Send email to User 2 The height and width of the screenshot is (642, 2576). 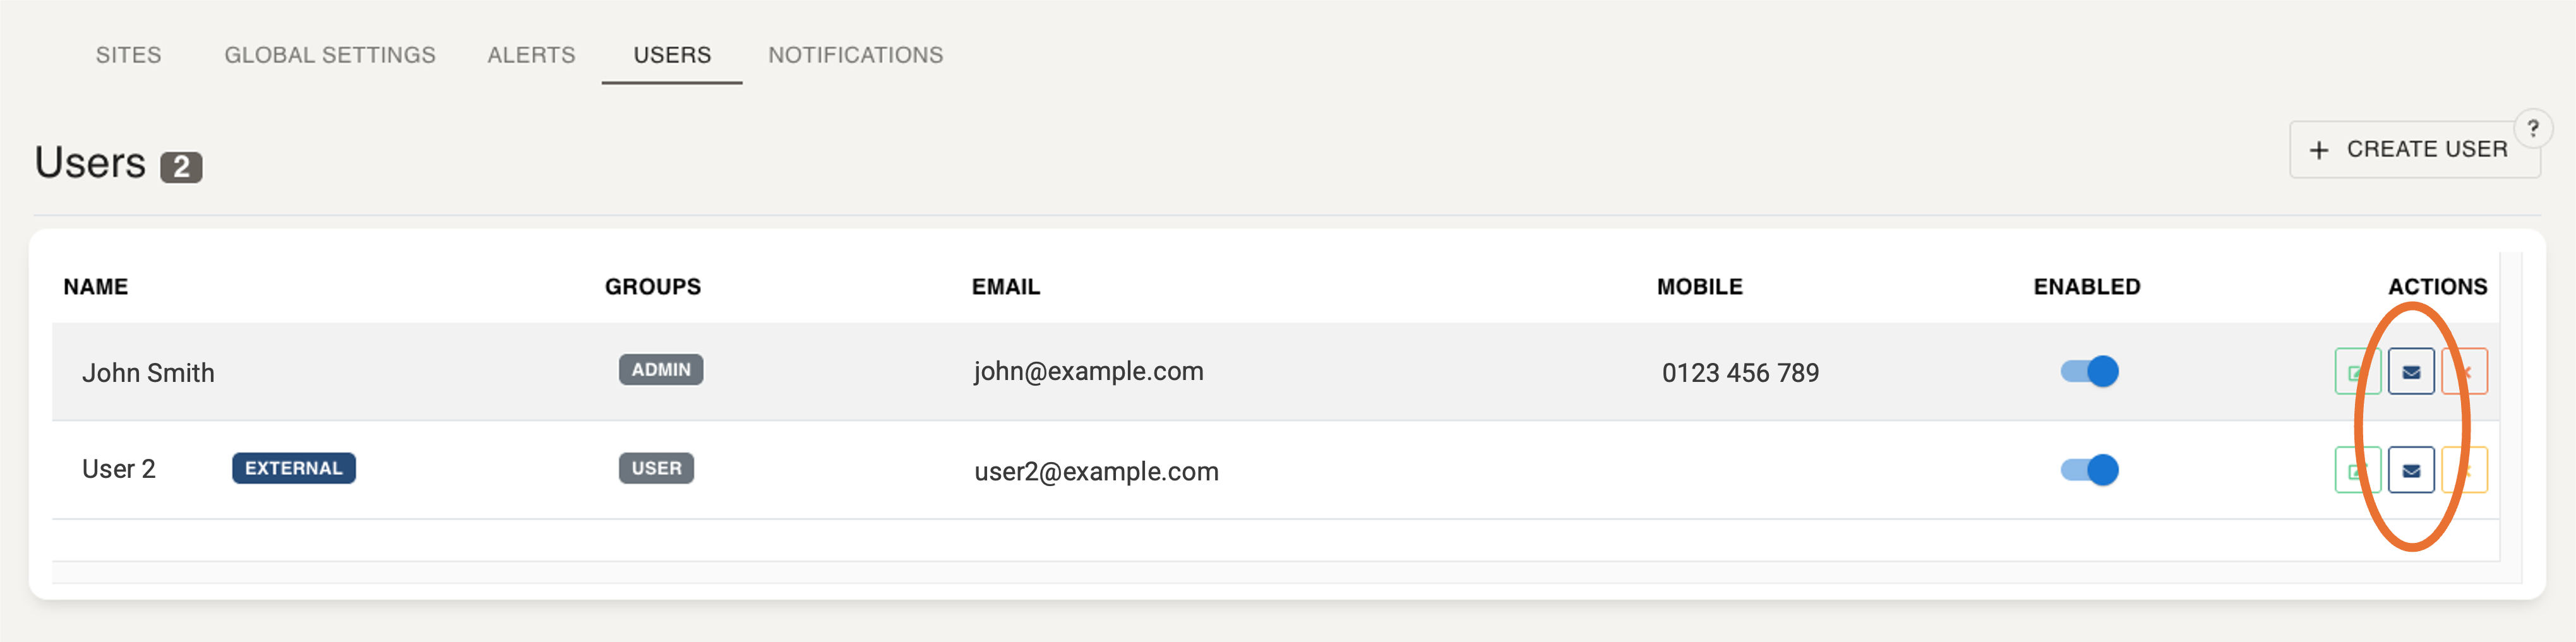coord(2410,470)
